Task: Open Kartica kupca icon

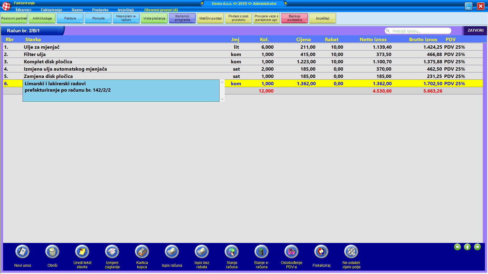Action: (x=142, y=252)
